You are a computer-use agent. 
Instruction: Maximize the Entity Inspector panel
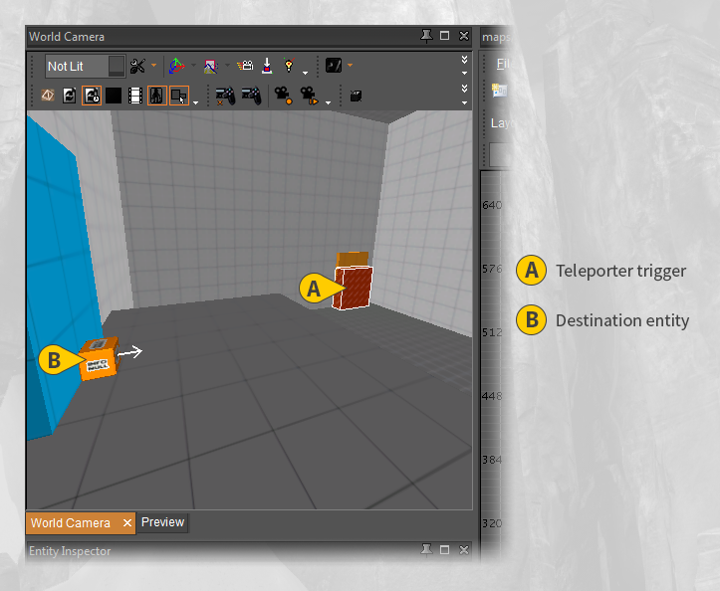click(444, 549)
